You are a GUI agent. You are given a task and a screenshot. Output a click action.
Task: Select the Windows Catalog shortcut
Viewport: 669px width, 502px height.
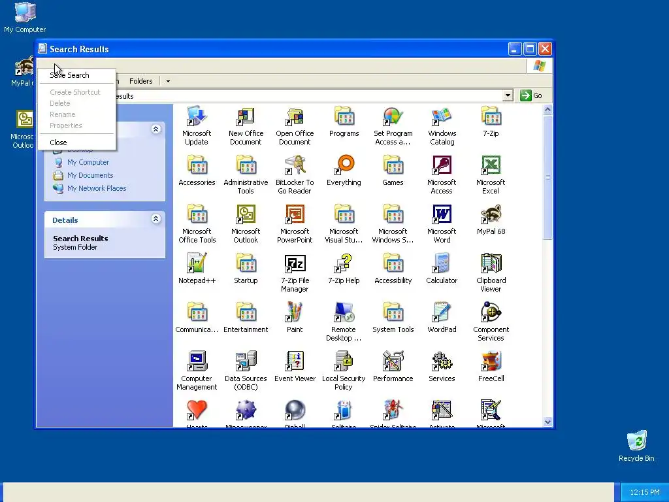coord(442,126)
